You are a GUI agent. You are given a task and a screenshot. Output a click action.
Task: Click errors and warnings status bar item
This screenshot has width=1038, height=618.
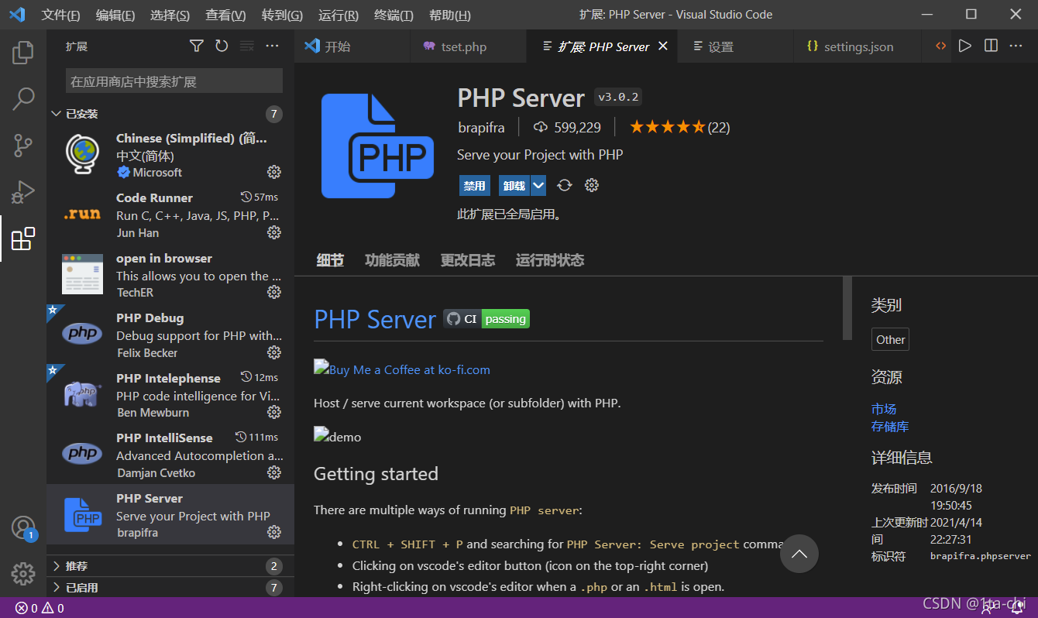(x=40, y=608)
